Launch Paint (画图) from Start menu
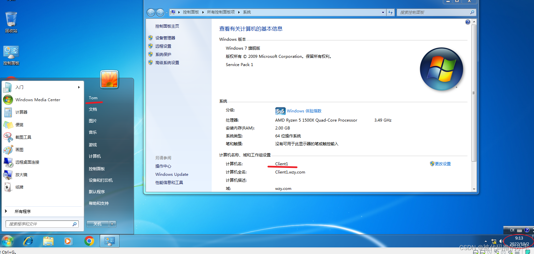Image resolution: width=534 pixels, height=254 pixels. [x=42, y=150]
